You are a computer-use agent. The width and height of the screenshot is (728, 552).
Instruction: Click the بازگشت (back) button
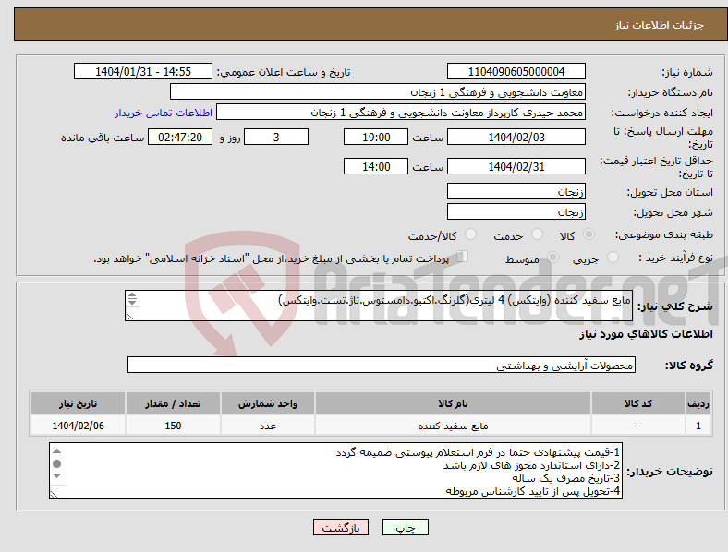pos(341,528)
